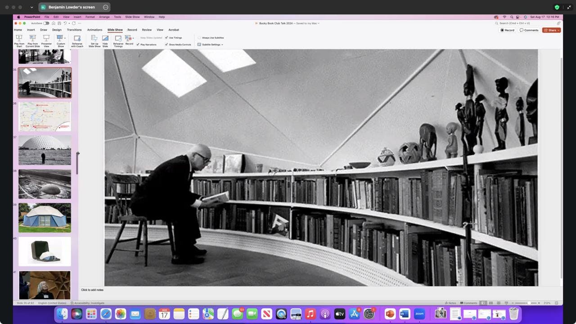
Task: Click English (United States) language status
Action: (52, 303)
